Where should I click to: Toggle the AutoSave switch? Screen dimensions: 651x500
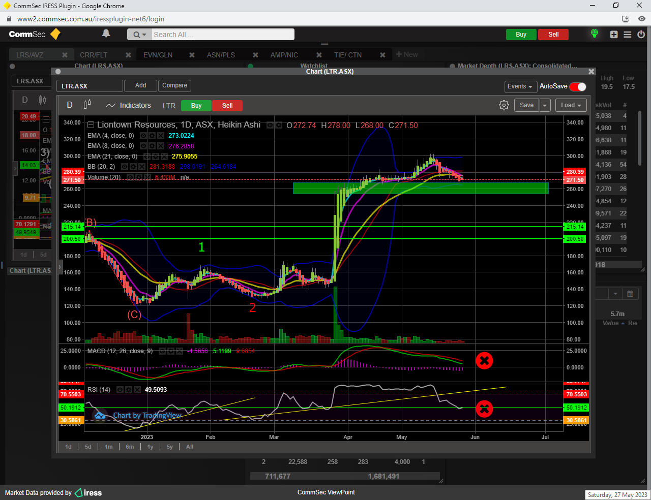pyautogui.click(x=578, y=86)
